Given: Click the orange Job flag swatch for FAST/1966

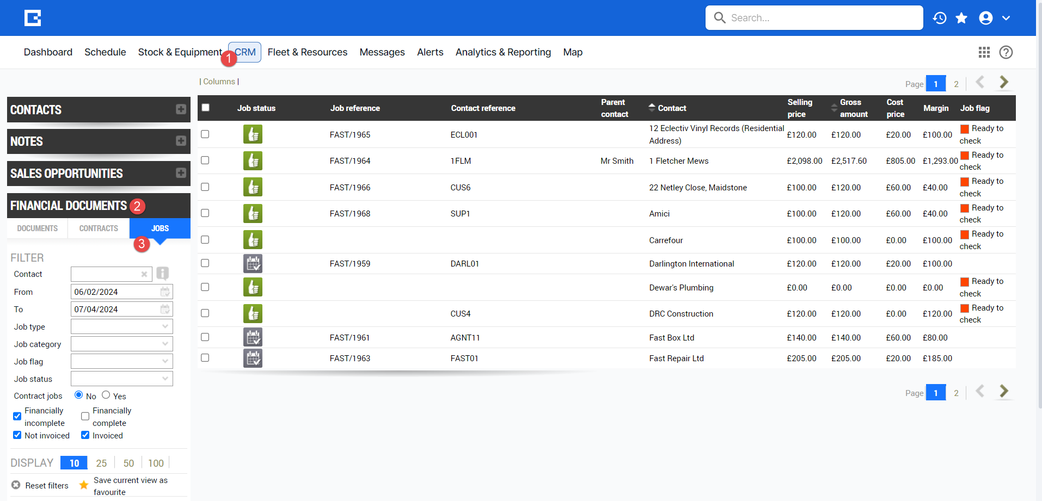Looking at the screenshot, I should [965, 182].
